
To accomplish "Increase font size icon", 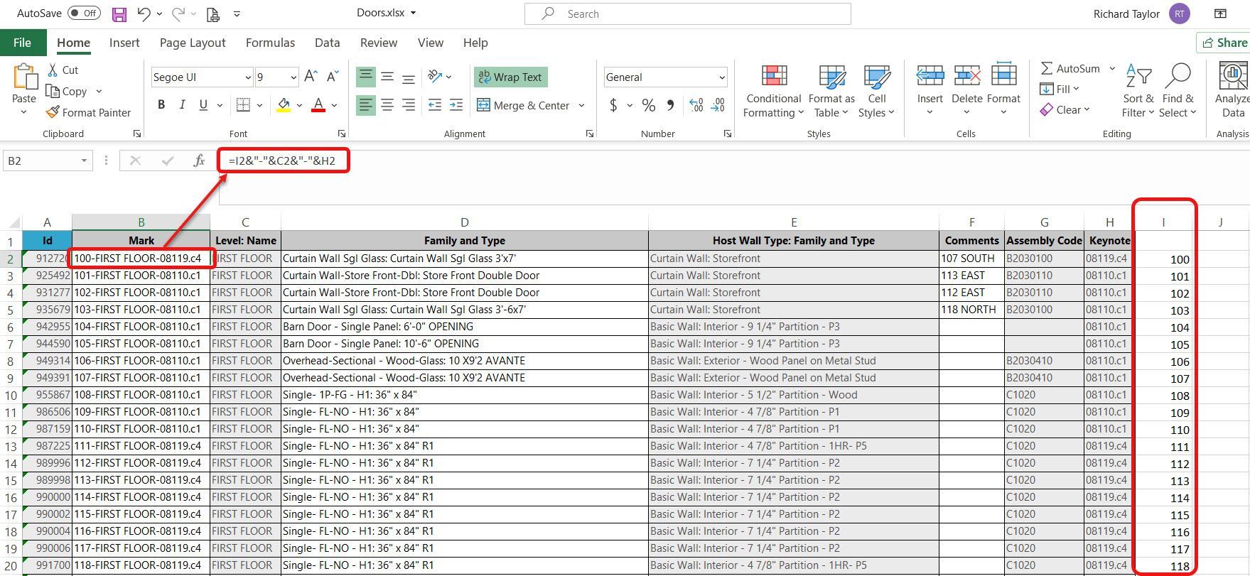I will 311,77.
